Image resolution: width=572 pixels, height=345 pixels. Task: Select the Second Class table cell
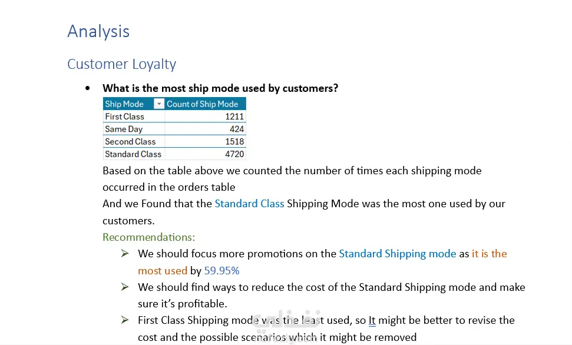130,141
